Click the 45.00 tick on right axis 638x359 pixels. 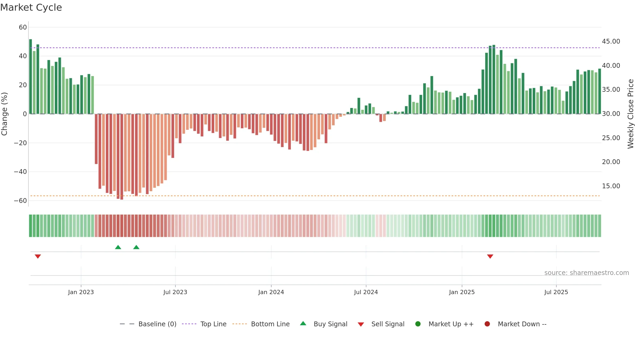(611, 41)
